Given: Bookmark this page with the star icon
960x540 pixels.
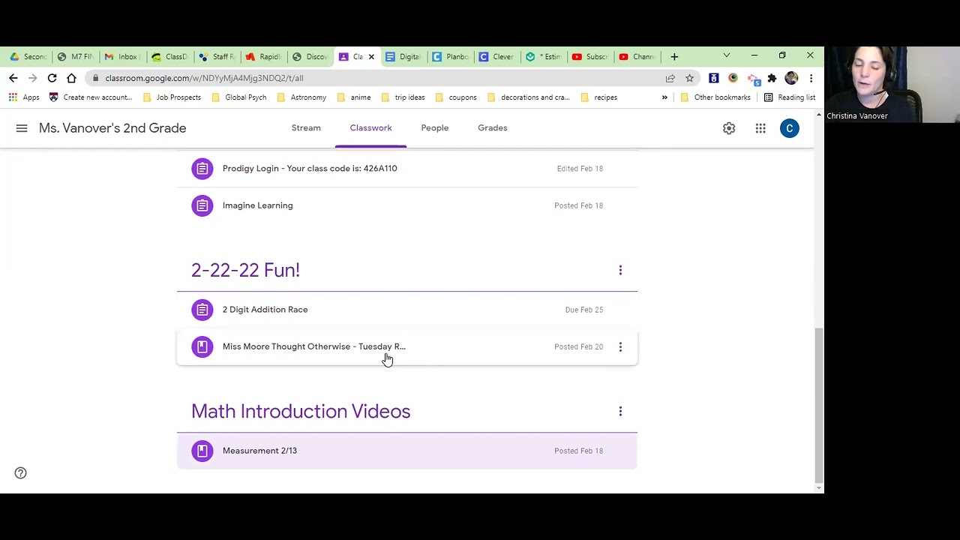Looking at the screenshot, I should (689, 78).
